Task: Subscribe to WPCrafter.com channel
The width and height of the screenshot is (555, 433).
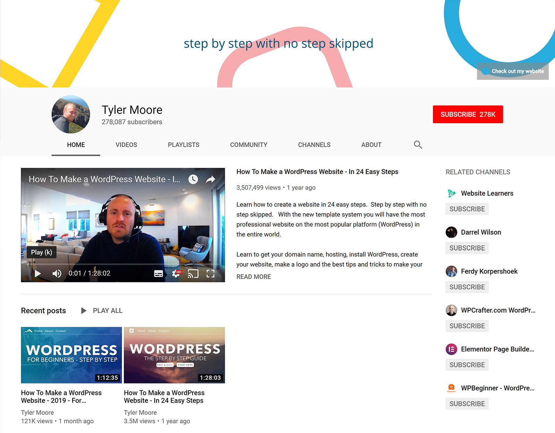Action: (467, 326)
